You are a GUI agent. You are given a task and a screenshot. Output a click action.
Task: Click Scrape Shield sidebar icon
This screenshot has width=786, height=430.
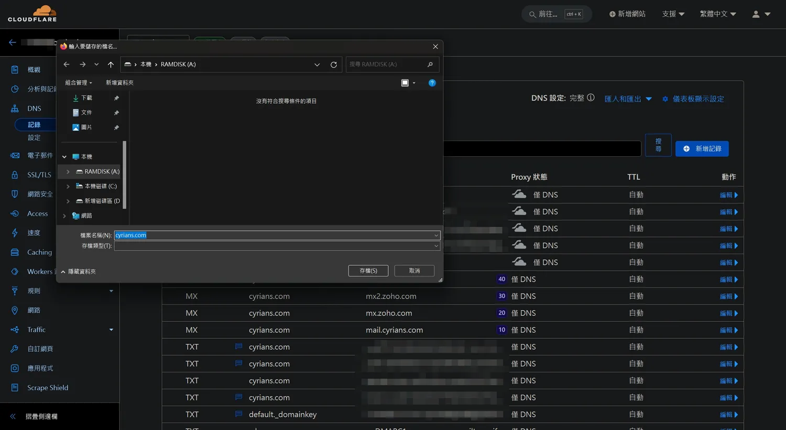[x=15, y=388]
